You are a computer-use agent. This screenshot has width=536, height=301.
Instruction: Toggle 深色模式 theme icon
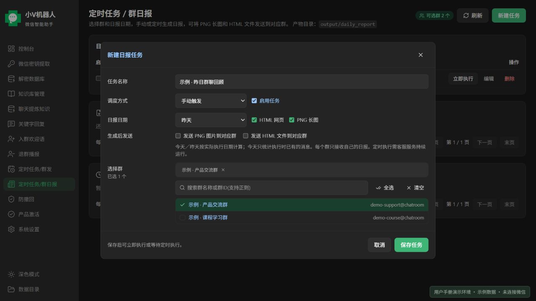tap(11, 275)
